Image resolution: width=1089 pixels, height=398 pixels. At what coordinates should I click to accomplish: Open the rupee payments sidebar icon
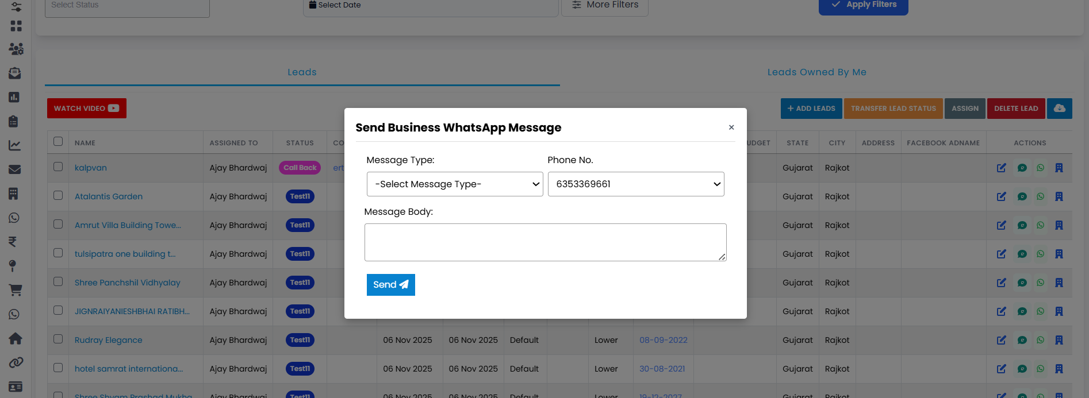coord(13,242)
